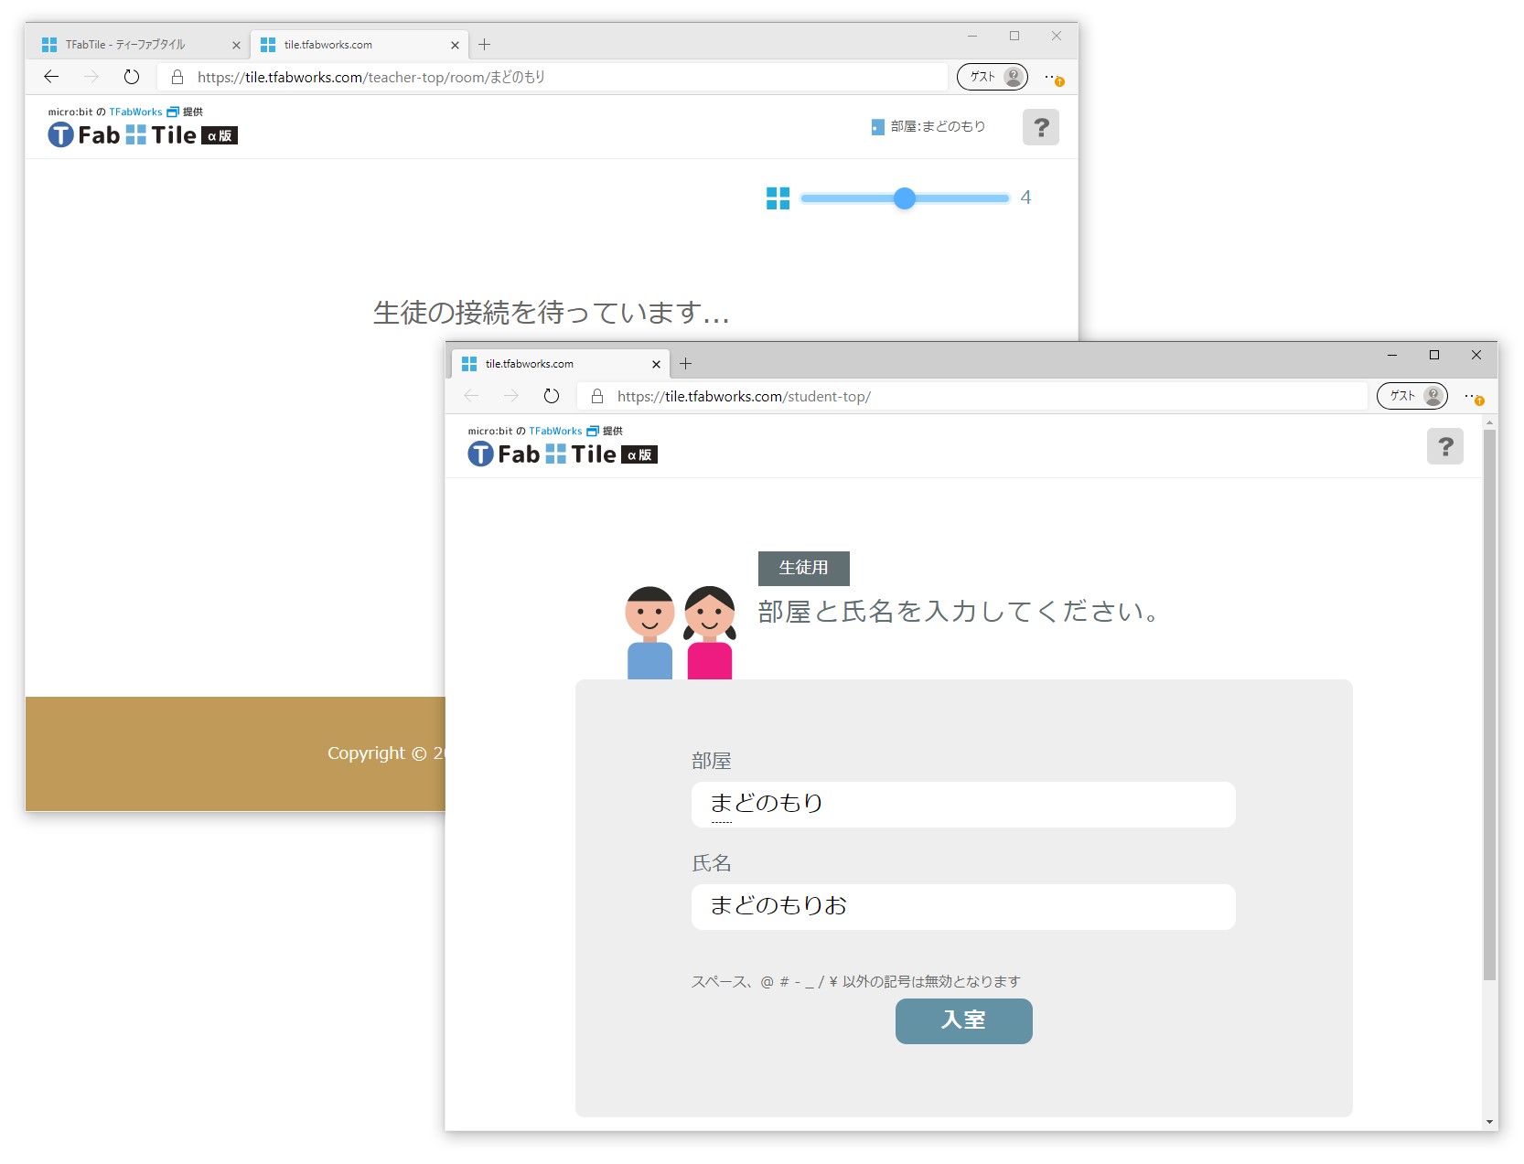Click the 氏名 input field containing まどのもりお
The height and width of the screenshot is (1164, 1524).
click(x=962, y=906)
